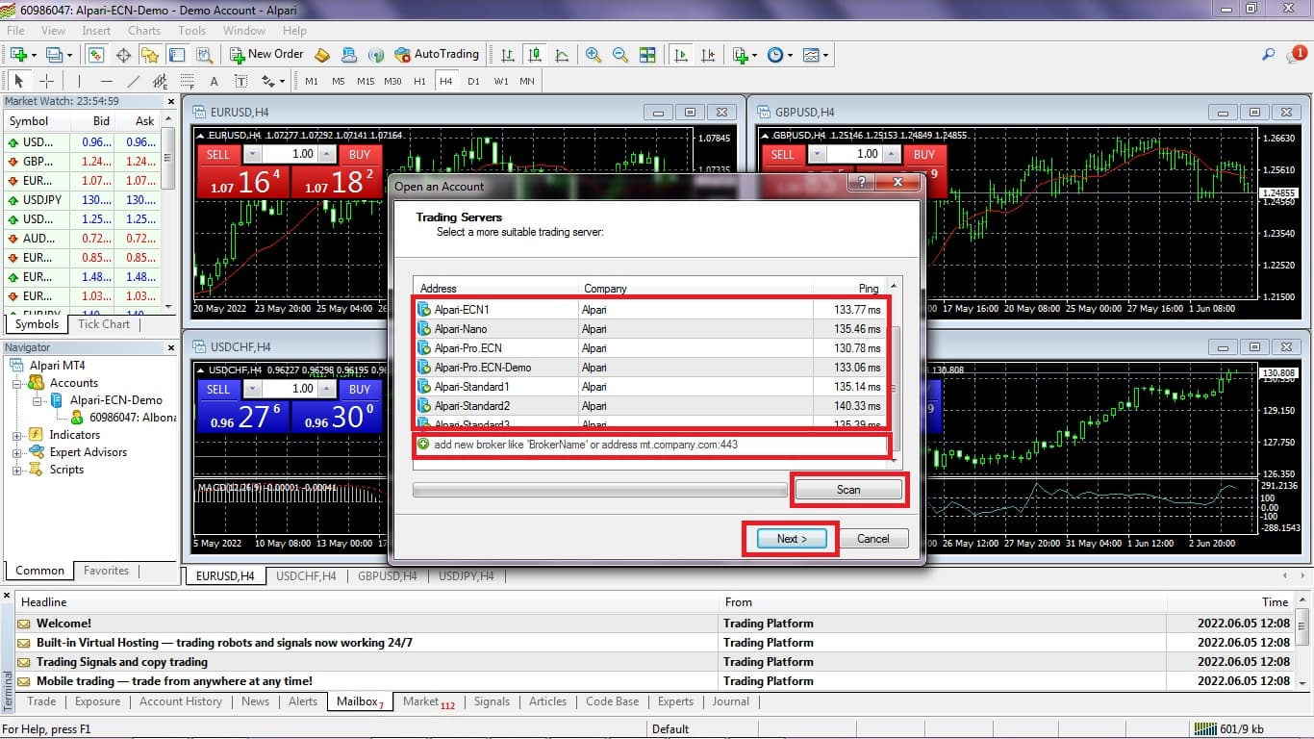This screenshot has height=739, width=1314.
Task: Click Next in Open an Account dialog
Action: (x=792, y=539)
